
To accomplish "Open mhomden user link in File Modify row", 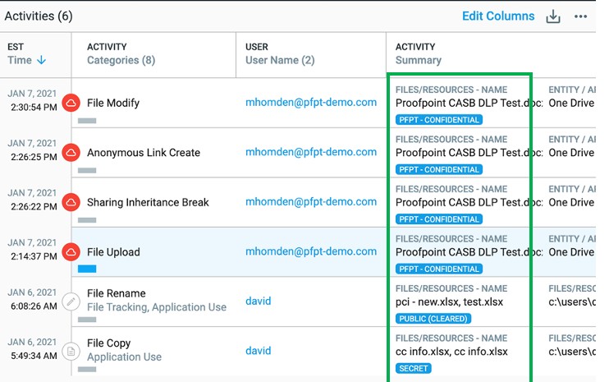I will click(x=311, y=103).
